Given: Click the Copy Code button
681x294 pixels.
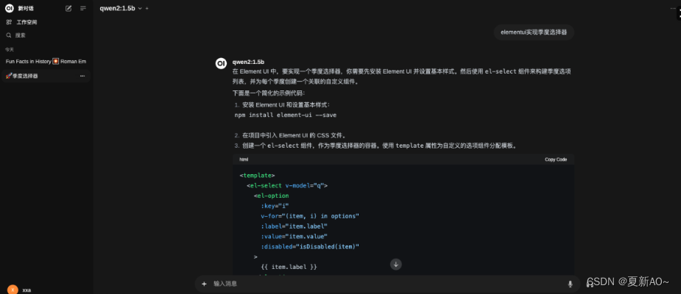Looking at the screenshot, I should pos(556,159).
